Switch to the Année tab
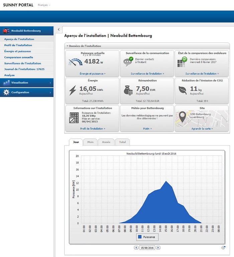The width and height of the screenshot is (234, 257). point(106,142)
